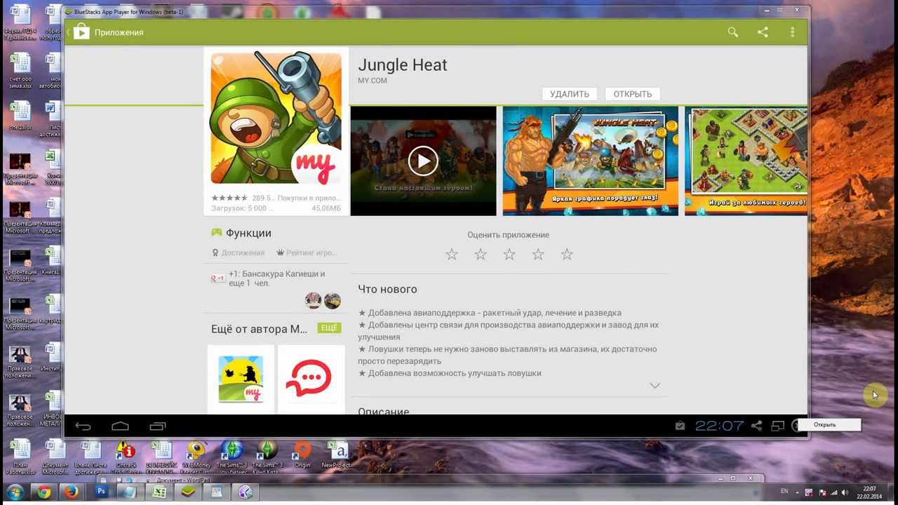The height and width of the screenshot is (505, 898).
Task: Open the base-building screenshot thumbnail
Action: coord(746,161)
